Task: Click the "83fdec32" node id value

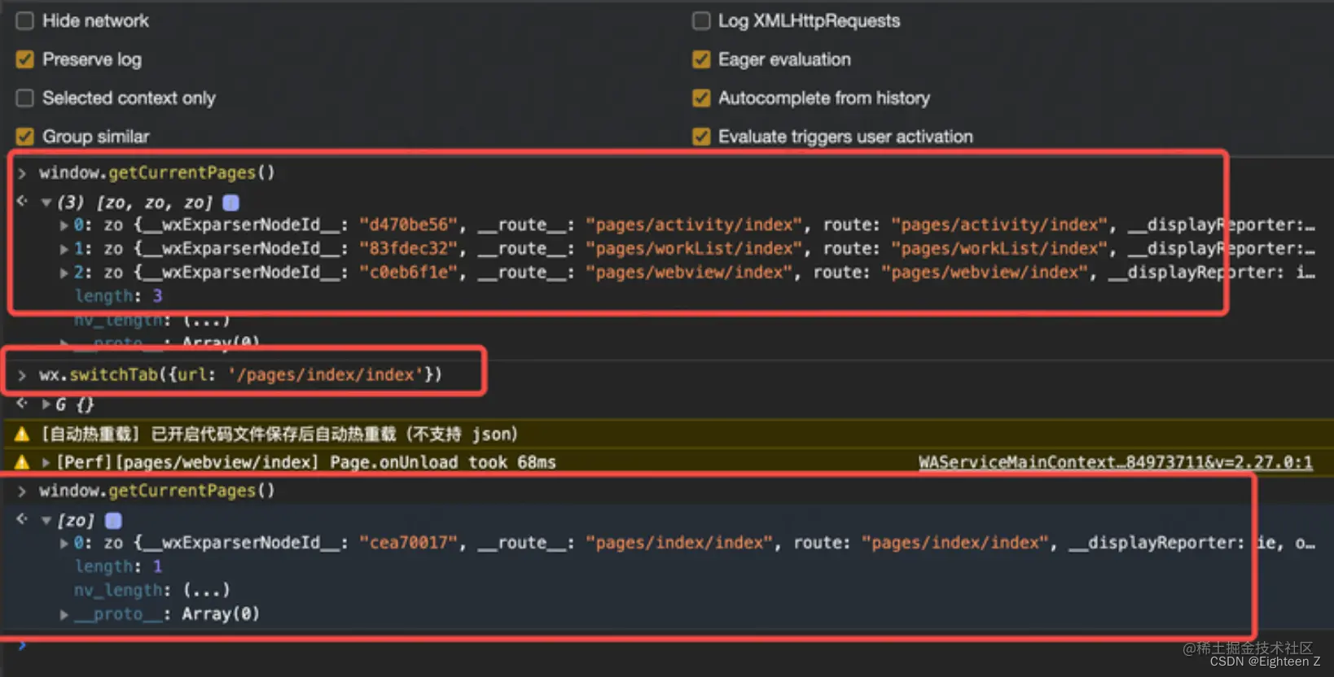Action: tap(409, 249)
